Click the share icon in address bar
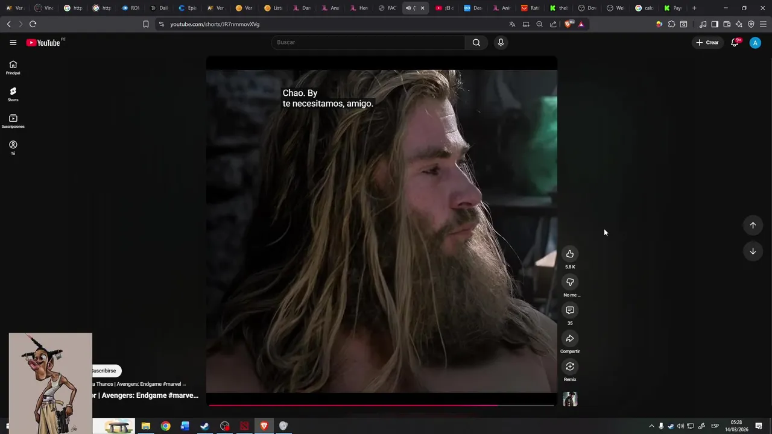 click(x=553, y=24)
